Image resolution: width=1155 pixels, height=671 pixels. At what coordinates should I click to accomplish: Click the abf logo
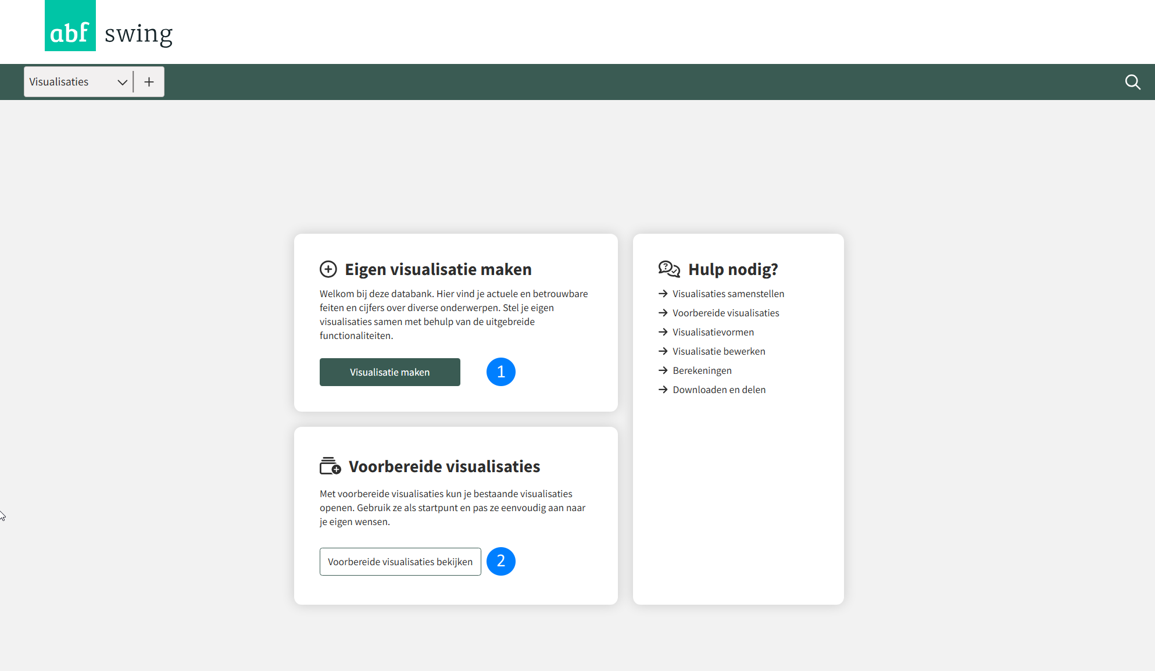pyautogui.click(x=70, y=26)
